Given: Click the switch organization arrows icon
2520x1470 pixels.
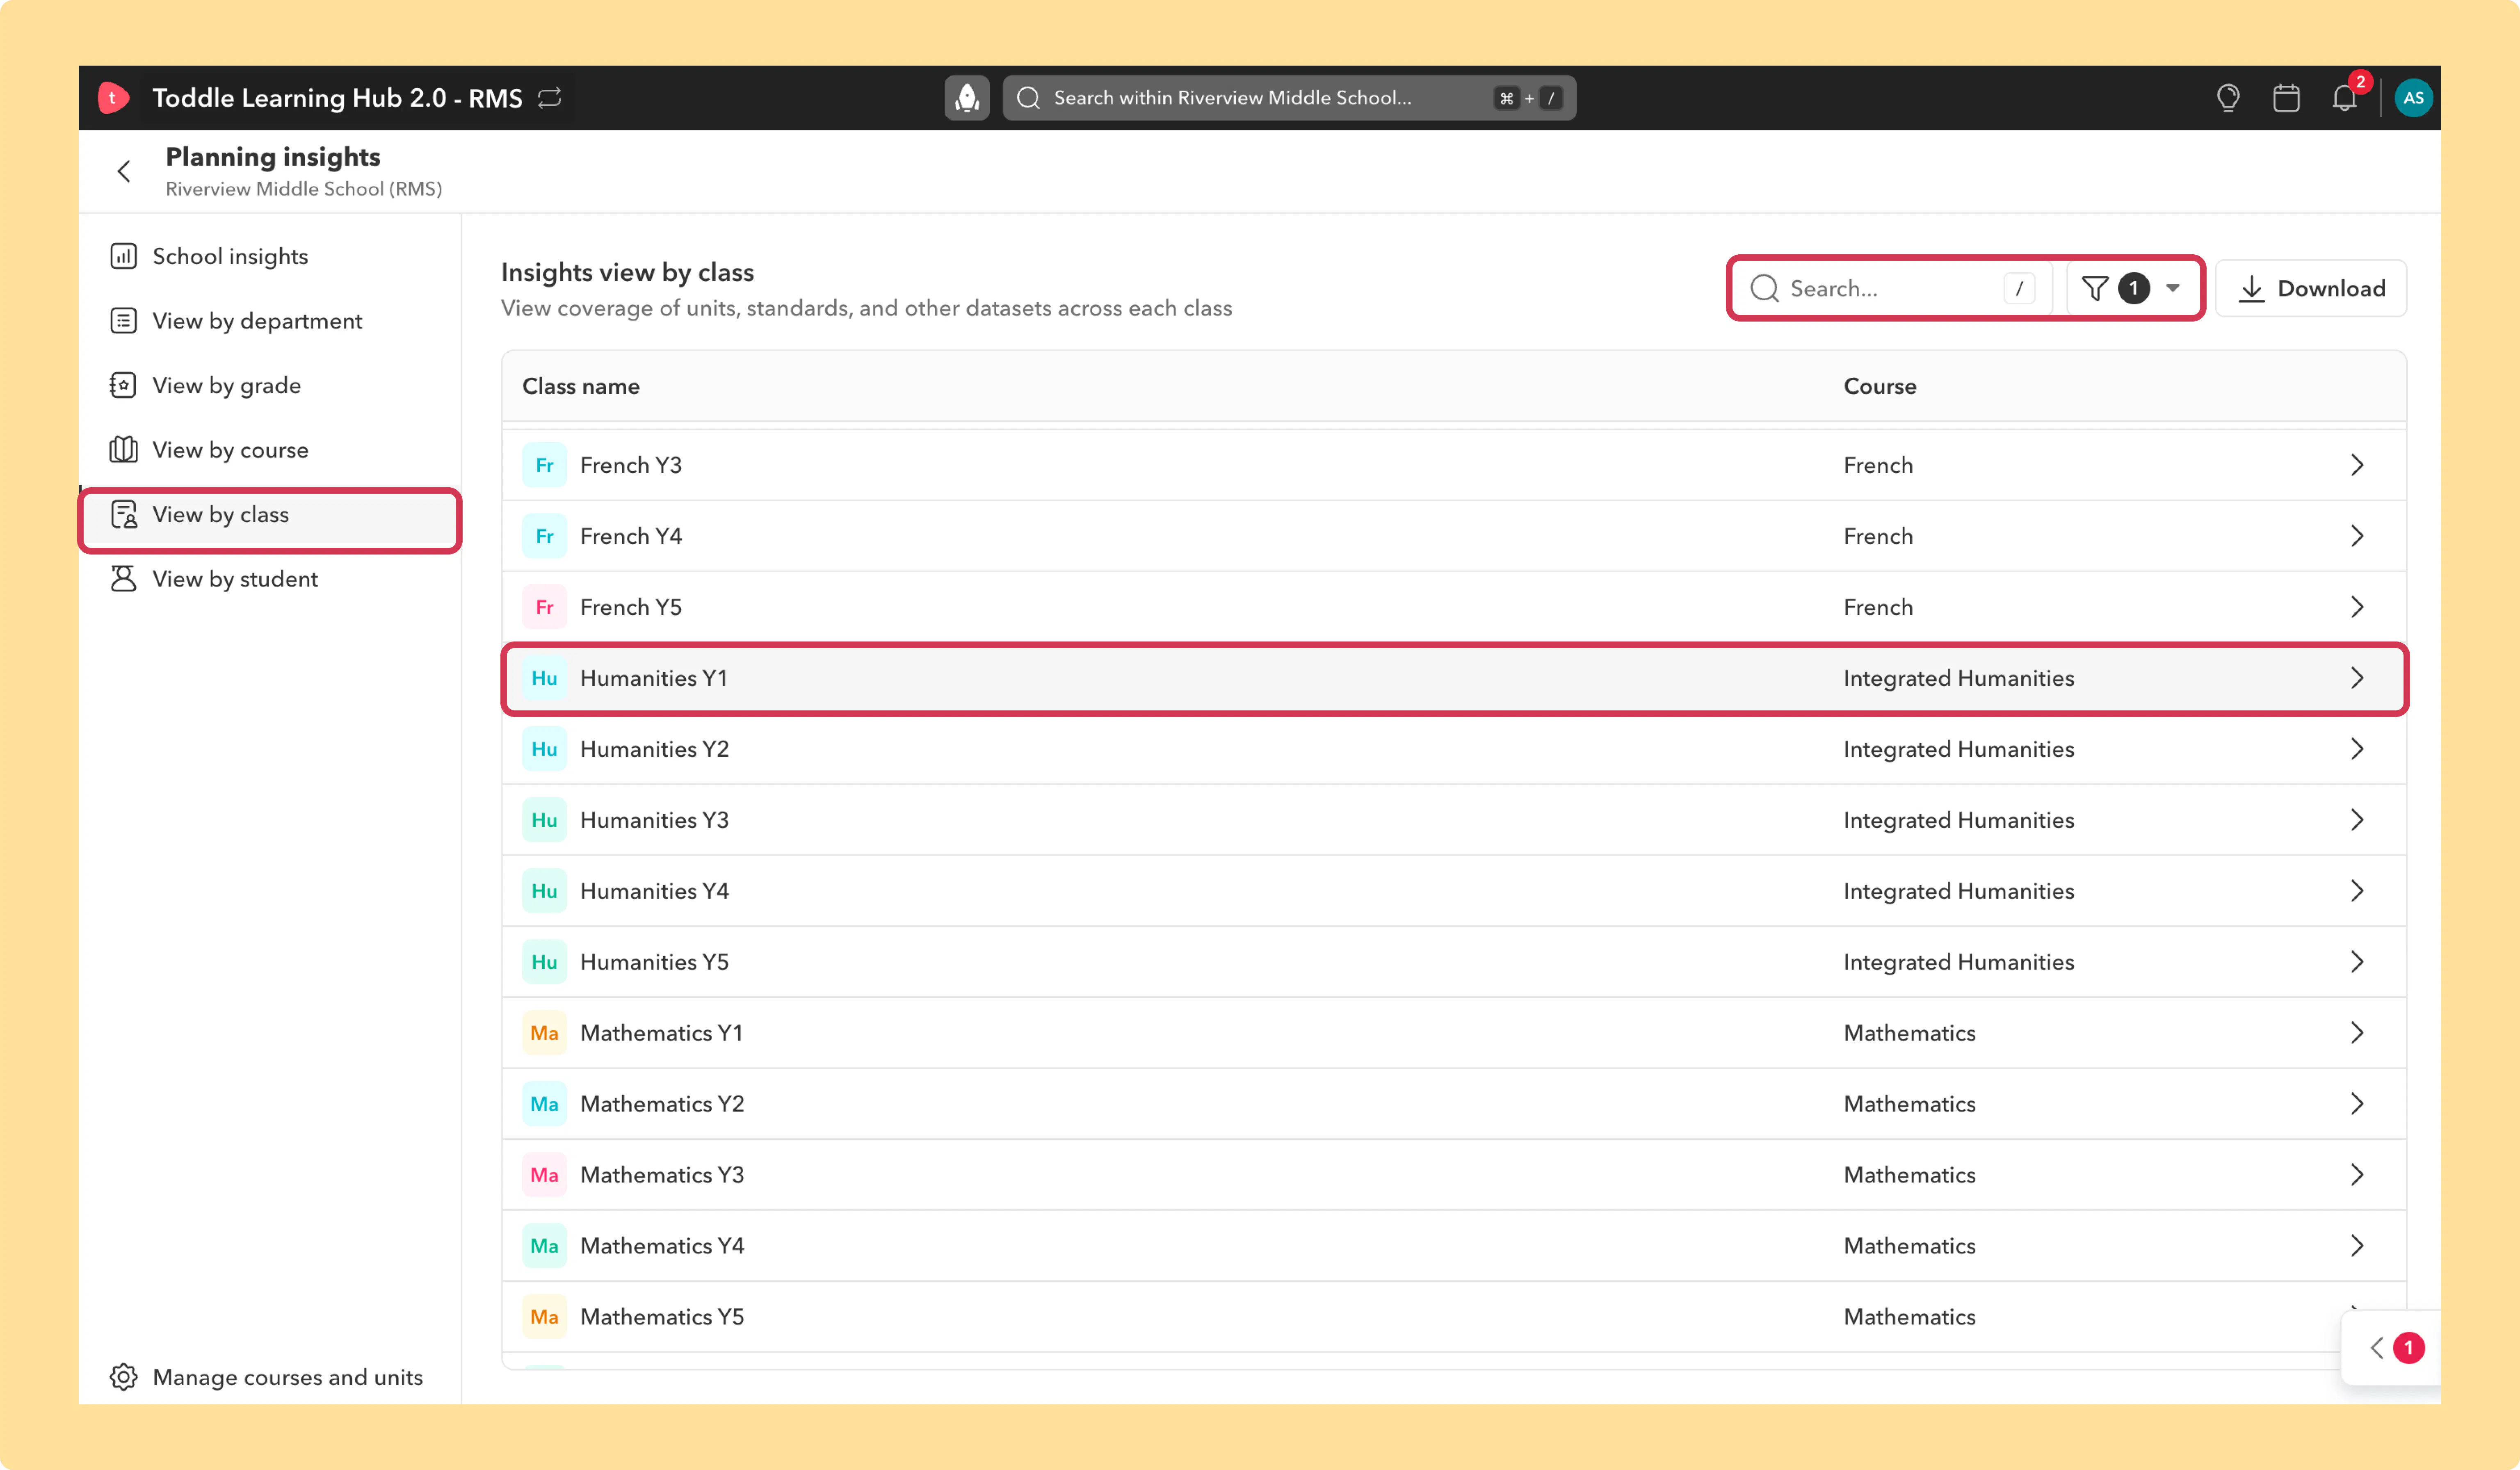Looking at the screenshot, I should 549,98.
